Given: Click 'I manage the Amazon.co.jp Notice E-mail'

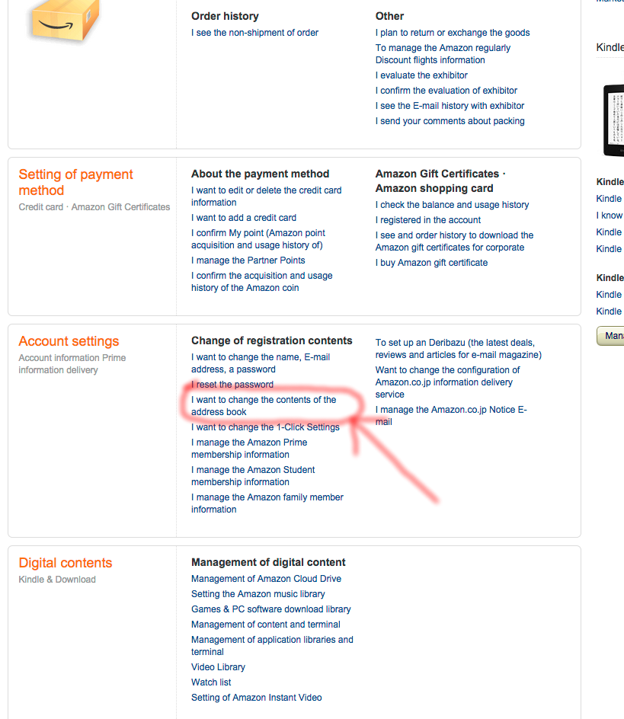Looking at the screenshot, I should 450,415.
